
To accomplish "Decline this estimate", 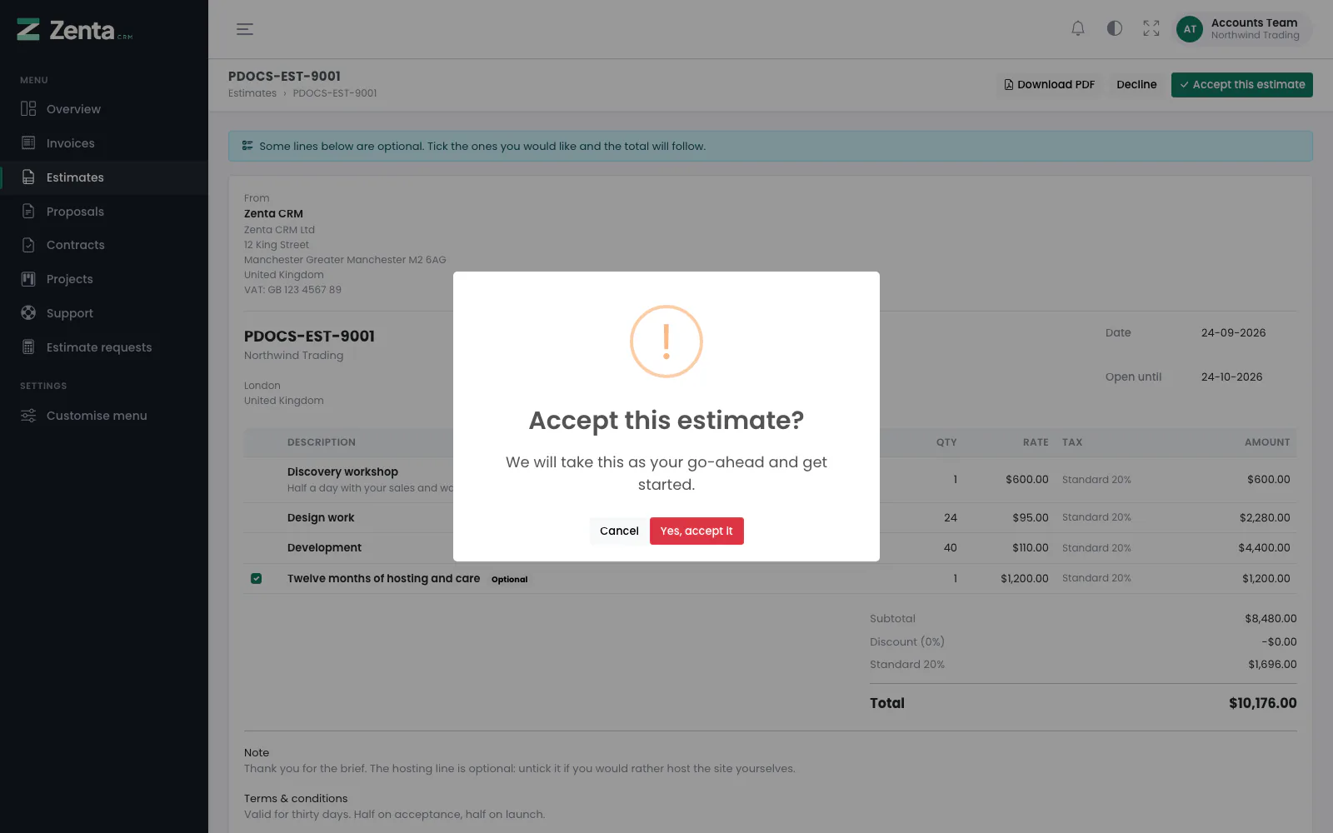I will pyautogui.click(x=1136, y=85).
